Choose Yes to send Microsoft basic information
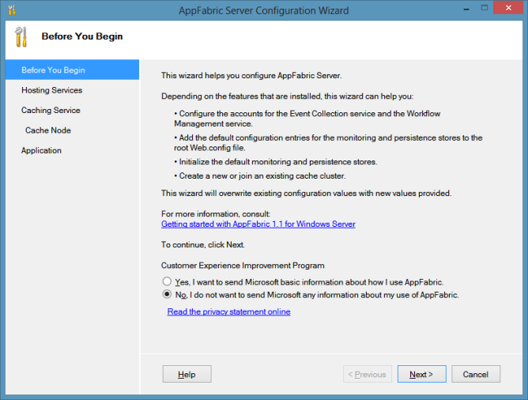This screenshot has width=528, height=400. pos(167,281)
